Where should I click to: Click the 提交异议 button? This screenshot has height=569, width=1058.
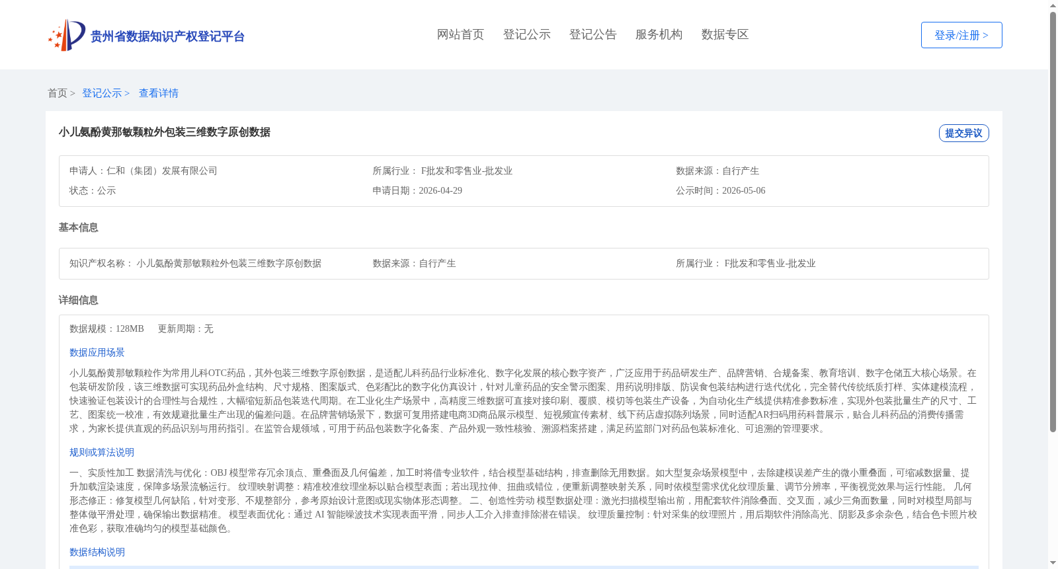pyautogui.click(x=963, y=133)
